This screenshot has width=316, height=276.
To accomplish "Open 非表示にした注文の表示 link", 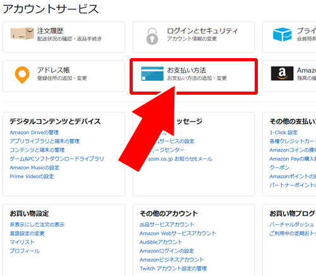I will pyautogui.click(x=37, y=224).
